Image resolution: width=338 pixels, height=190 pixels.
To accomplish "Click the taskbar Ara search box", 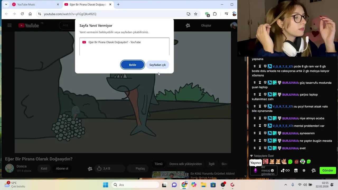I will click(135, 185).
